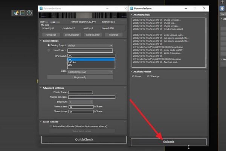The image size is (226, 151).
Task: Click the tree scene icon in toolbar
Action: (16, 13)
